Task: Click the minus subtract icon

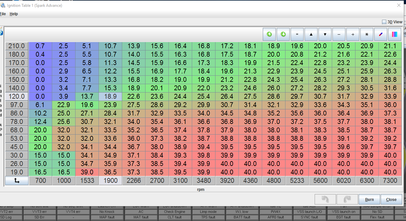Action: pos(339,34)
